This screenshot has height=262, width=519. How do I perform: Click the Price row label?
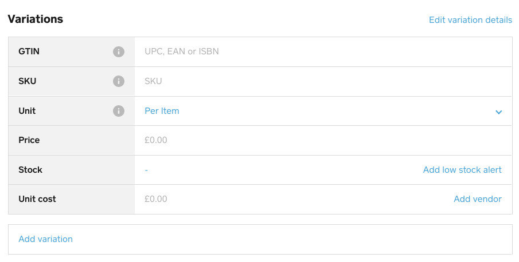coord(29,140)
